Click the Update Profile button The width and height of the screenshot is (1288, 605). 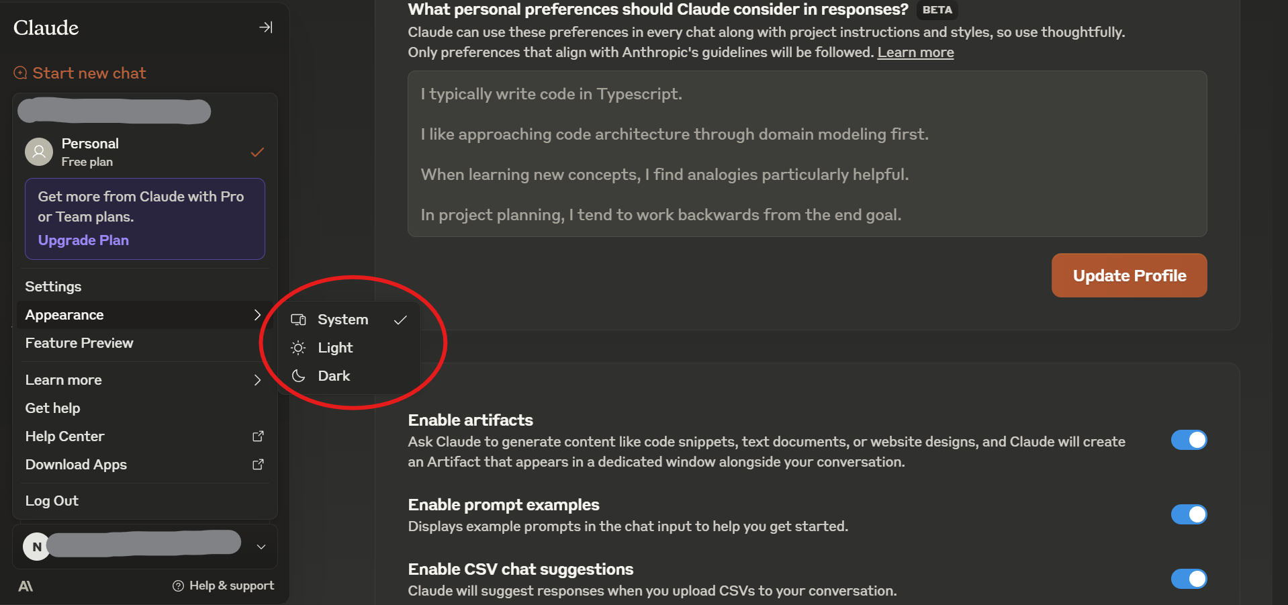(1128, 275)
